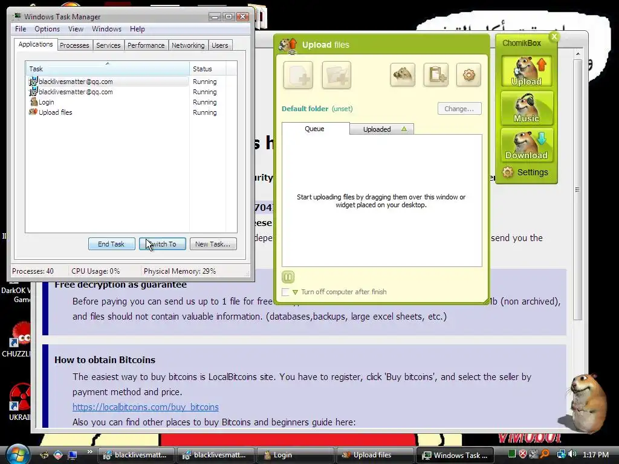Image resolution: width=619 pixels, height=464 pixels.
Task: Switch to the Uploaded tab
Action: (382, 129)
